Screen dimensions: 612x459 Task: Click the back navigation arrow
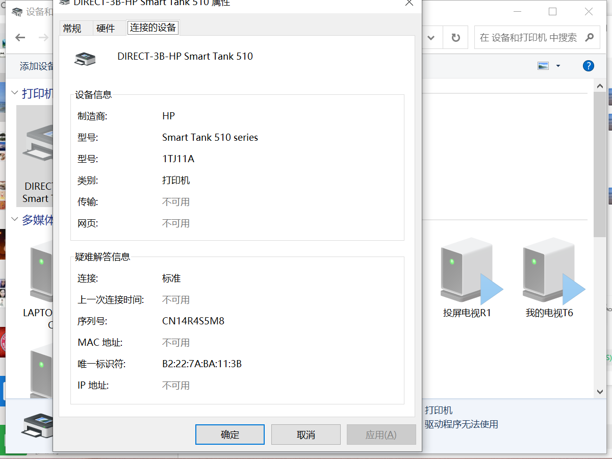[x=19, y=37]
